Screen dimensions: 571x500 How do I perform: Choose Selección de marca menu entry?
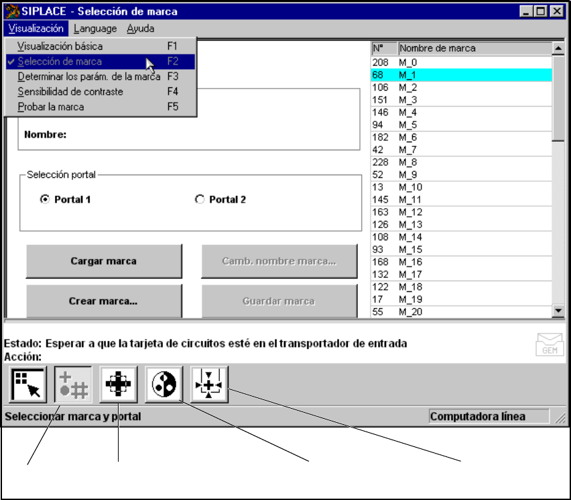(x=101, y=62)
